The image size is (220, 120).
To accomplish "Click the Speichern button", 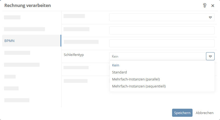I will tap(182, 113).
